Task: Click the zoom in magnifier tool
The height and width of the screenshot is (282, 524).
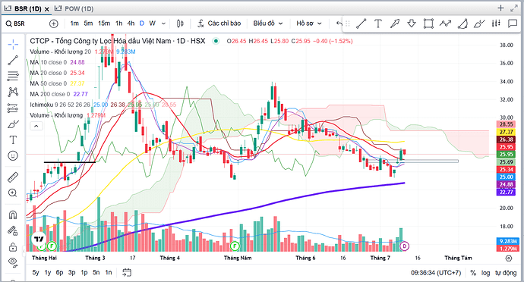Action: click(x=13, y=193)
